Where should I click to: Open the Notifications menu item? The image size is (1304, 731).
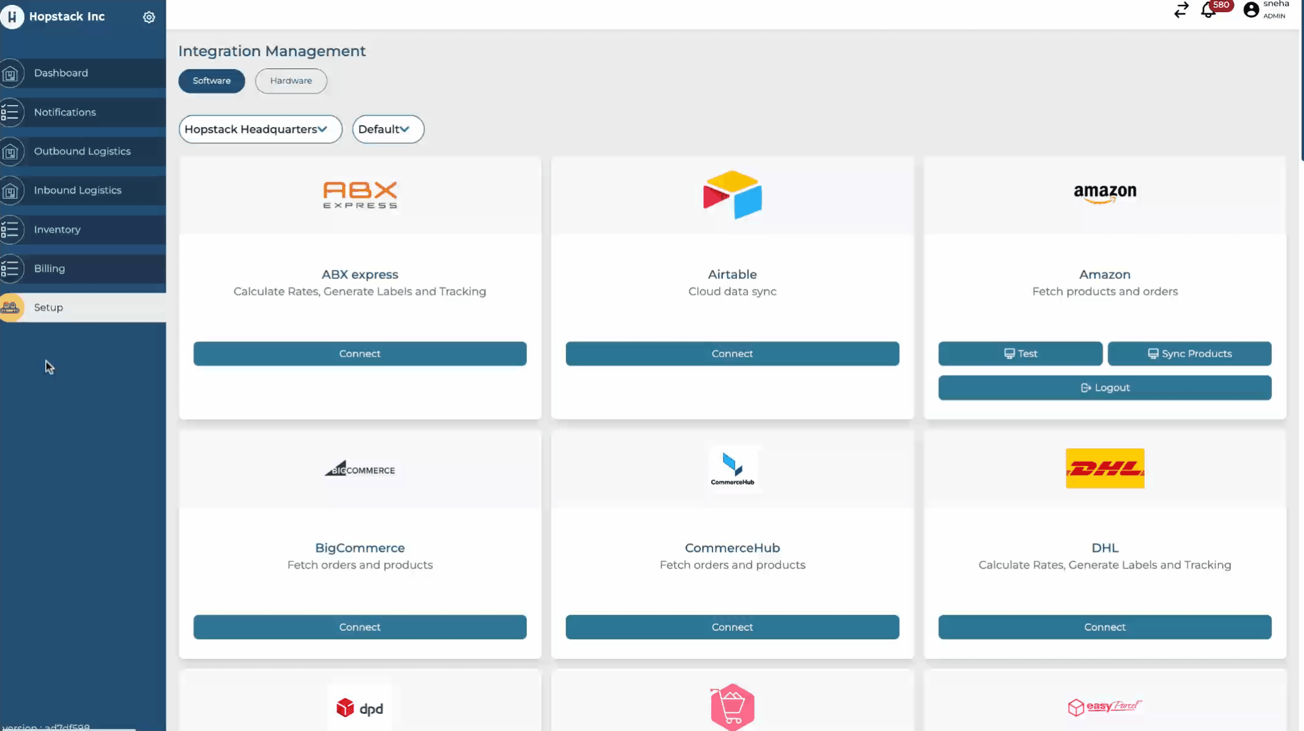[65, 112]
